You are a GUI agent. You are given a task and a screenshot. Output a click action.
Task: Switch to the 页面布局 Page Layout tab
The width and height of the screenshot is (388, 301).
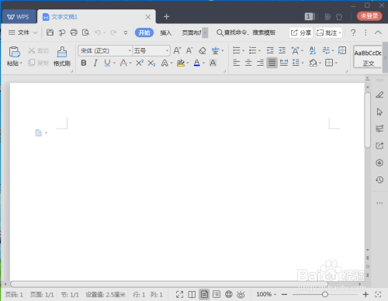192,32
